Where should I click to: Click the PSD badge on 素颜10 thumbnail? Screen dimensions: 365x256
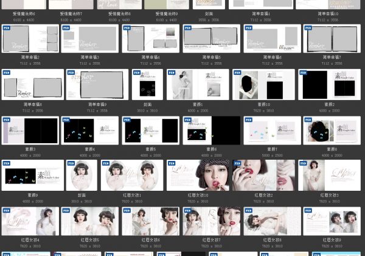tap(237, 73)
